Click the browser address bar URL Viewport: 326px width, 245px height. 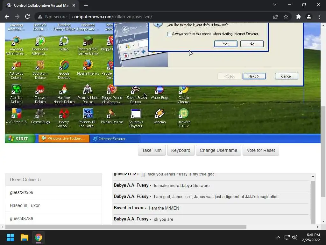pyautogui.click(x=112, y=17)
